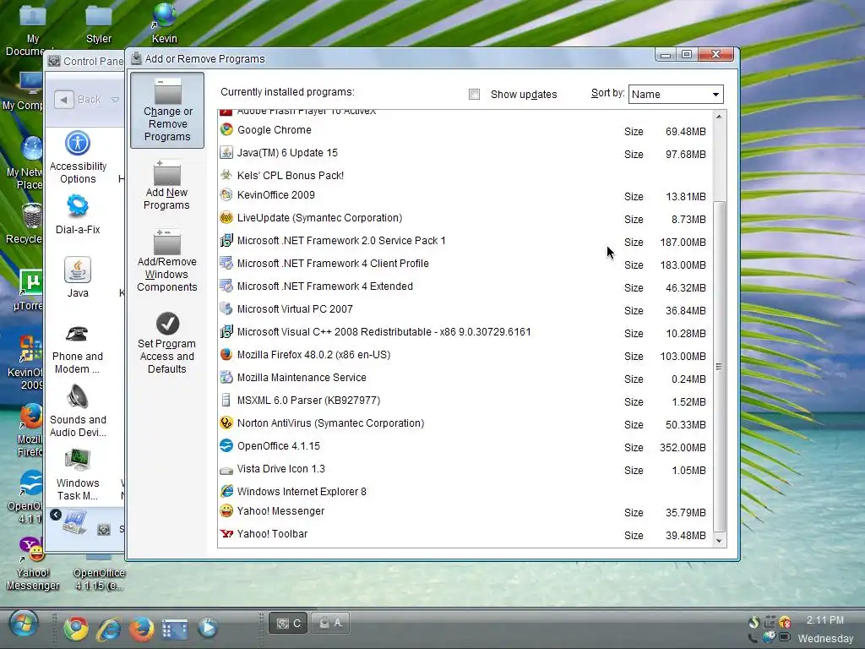
Task: Click the Show Desktop quick launch icon
Action: (x=174, y=629)
